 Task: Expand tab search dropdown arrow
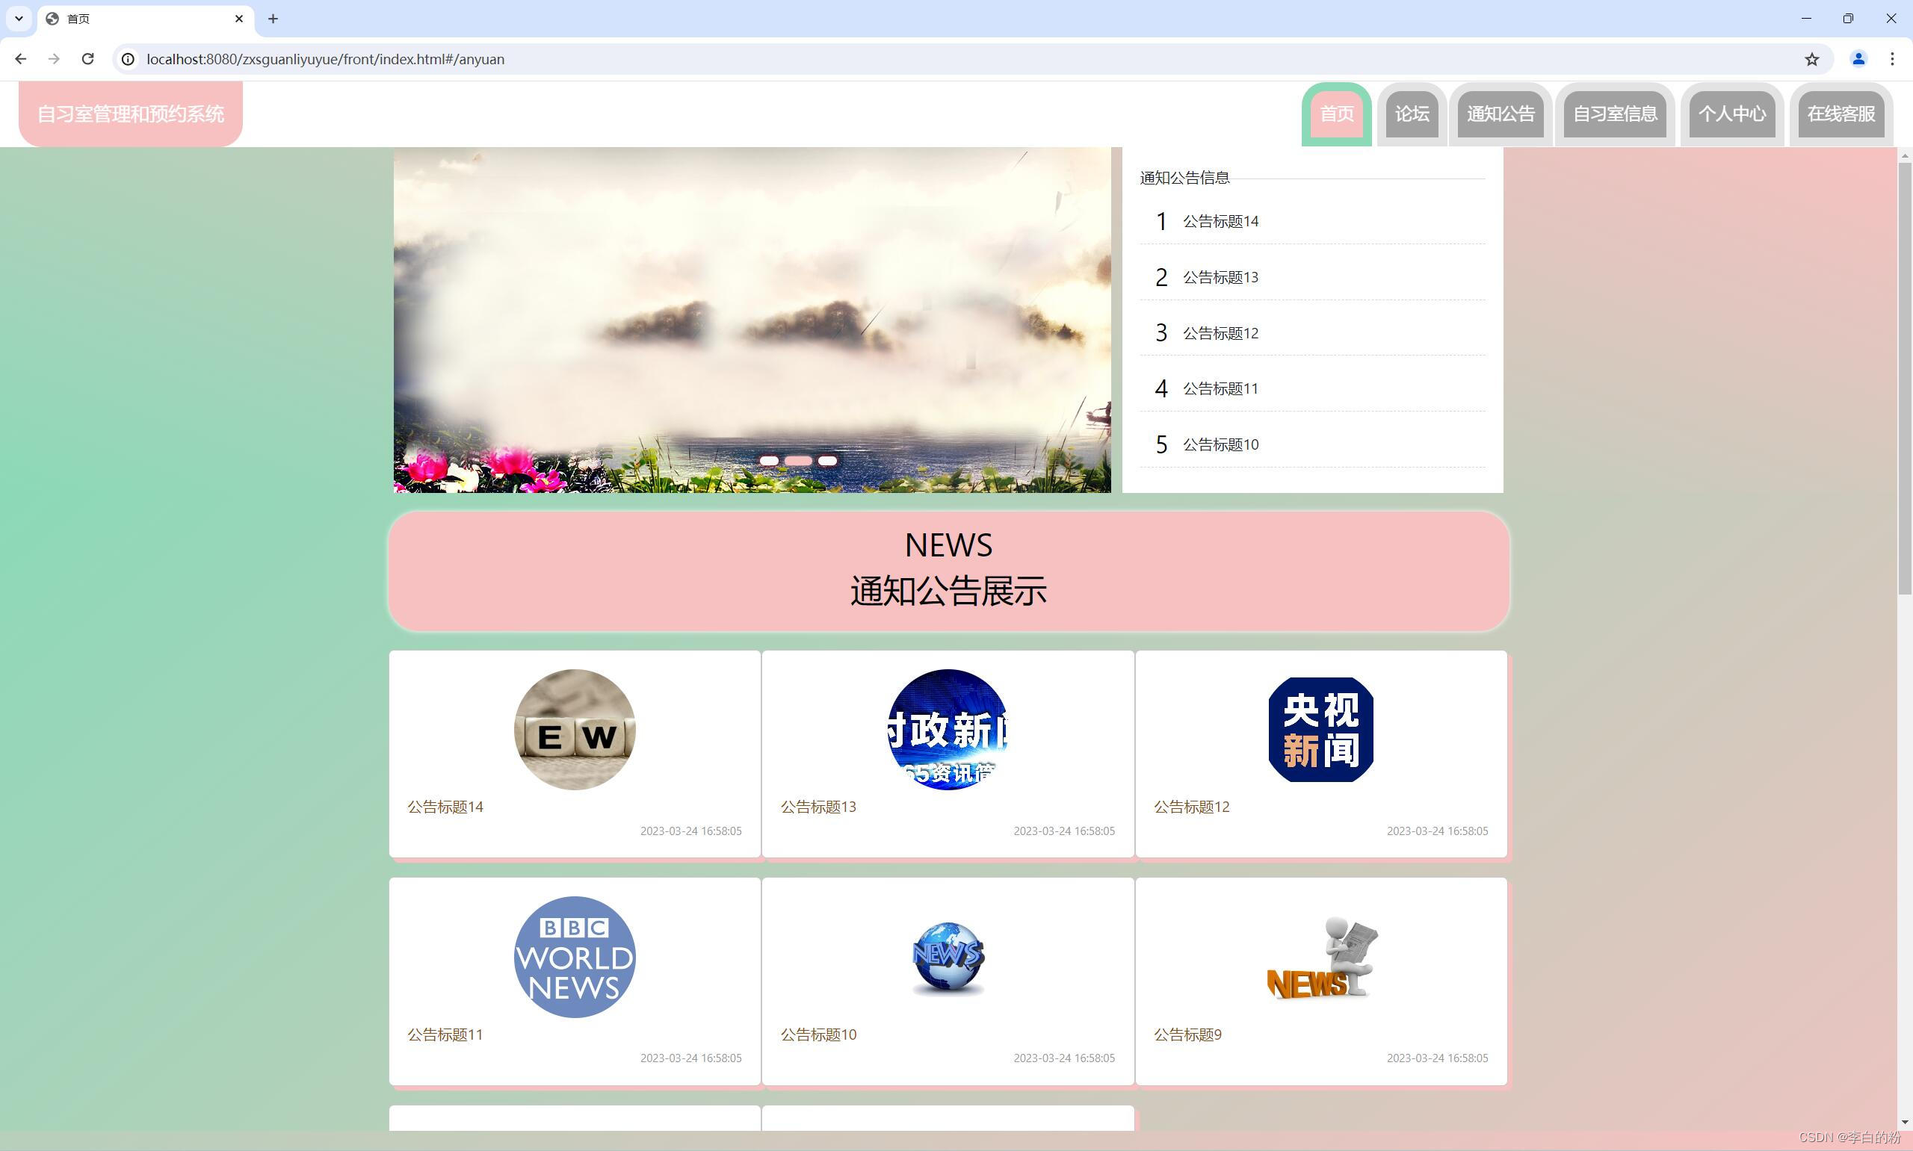(19, 19)
